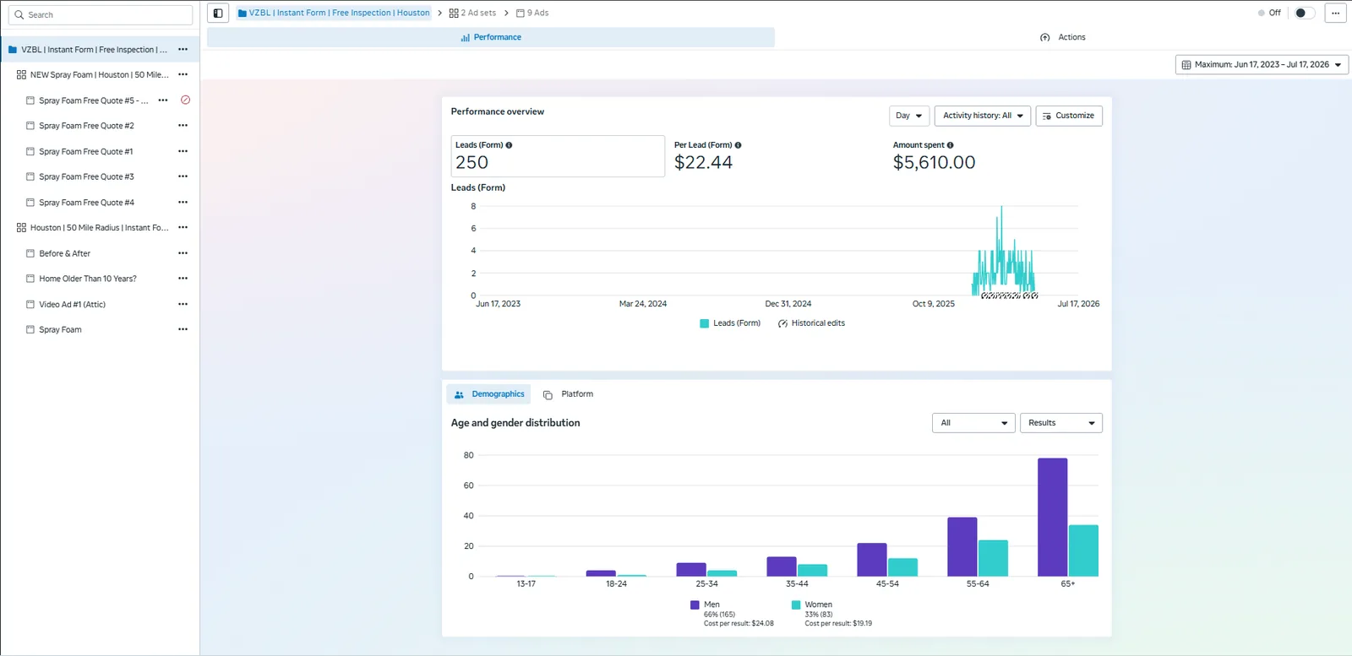The height and width of the screenshot is (656, 1352).
Task: Click info icon next to Leads (Form)
Action: coord(509,145)
